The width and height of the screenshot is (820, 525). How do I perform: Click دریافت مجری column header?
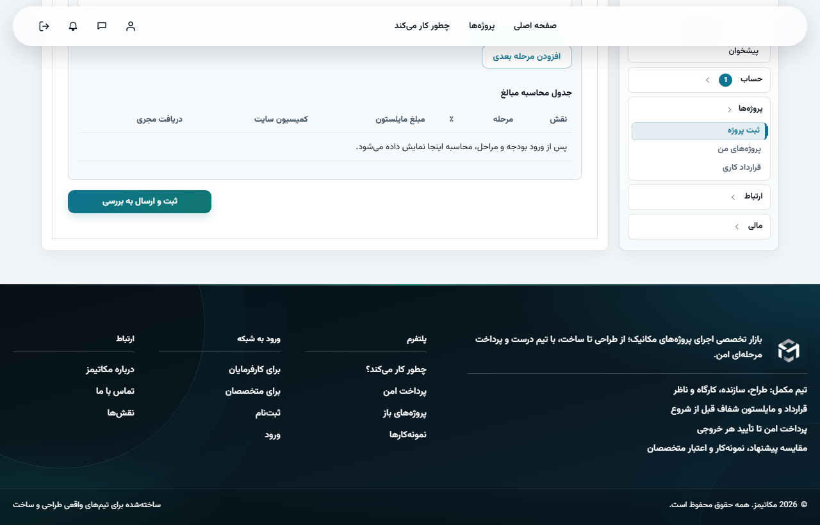pyautogui.click(x=160, y=119)
